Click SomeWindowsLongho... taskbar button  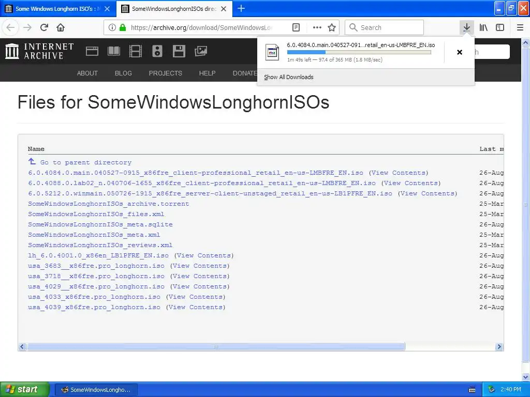pos(96,390)
